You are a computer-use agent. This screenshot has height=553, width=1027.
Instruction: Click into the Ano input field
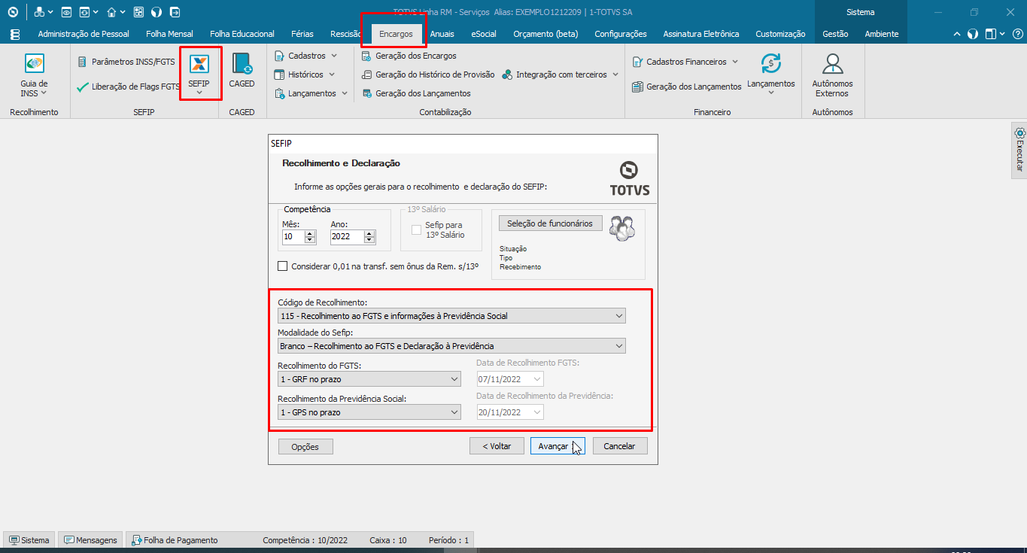coord(346,236)
